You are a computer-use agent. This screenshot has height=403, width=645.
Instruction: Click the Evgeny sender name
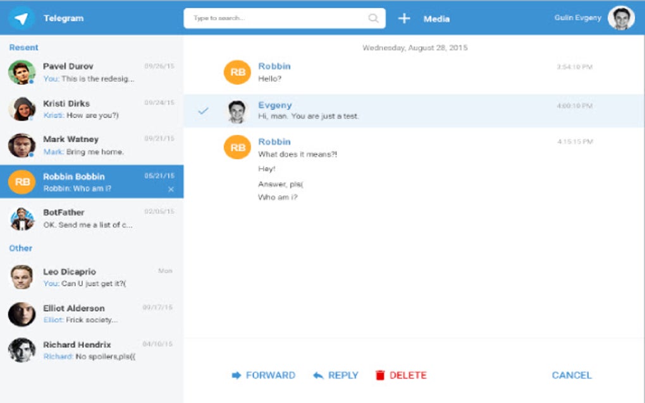coord(275,105)
